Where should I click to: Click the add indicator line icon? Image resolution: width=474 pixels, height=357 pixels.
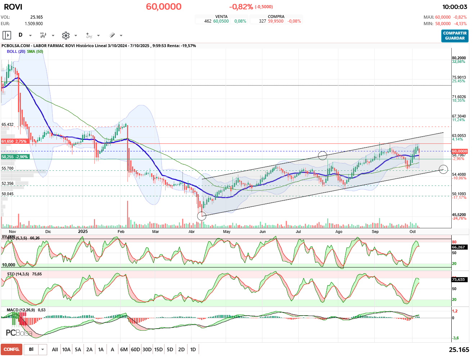(89, 35)
